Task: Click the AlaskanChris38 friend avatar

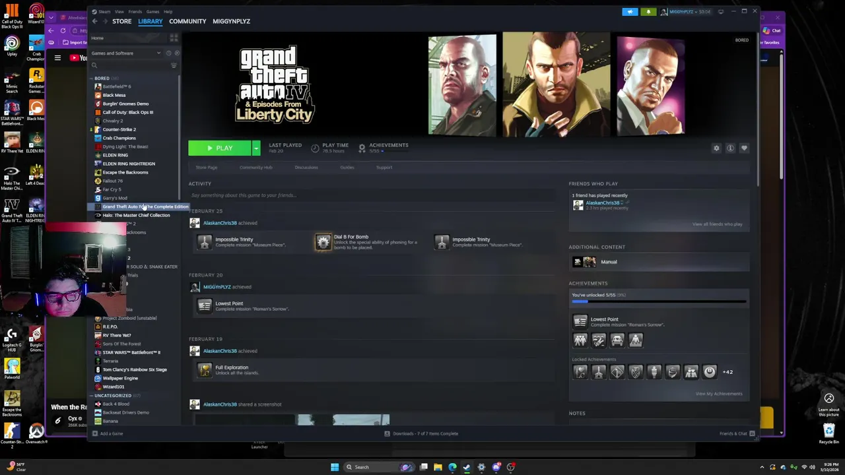Action: [578, 205]
